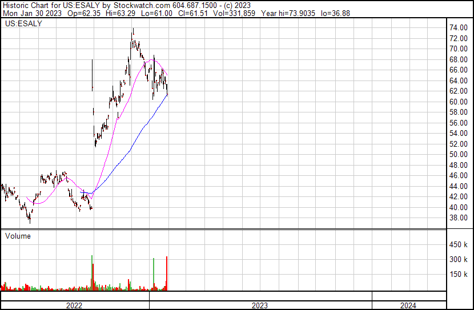Image resolution: width=474 pixels, height=310 pixels.
Task: Click the 300 k volume axis label
Action: (459, 260)
